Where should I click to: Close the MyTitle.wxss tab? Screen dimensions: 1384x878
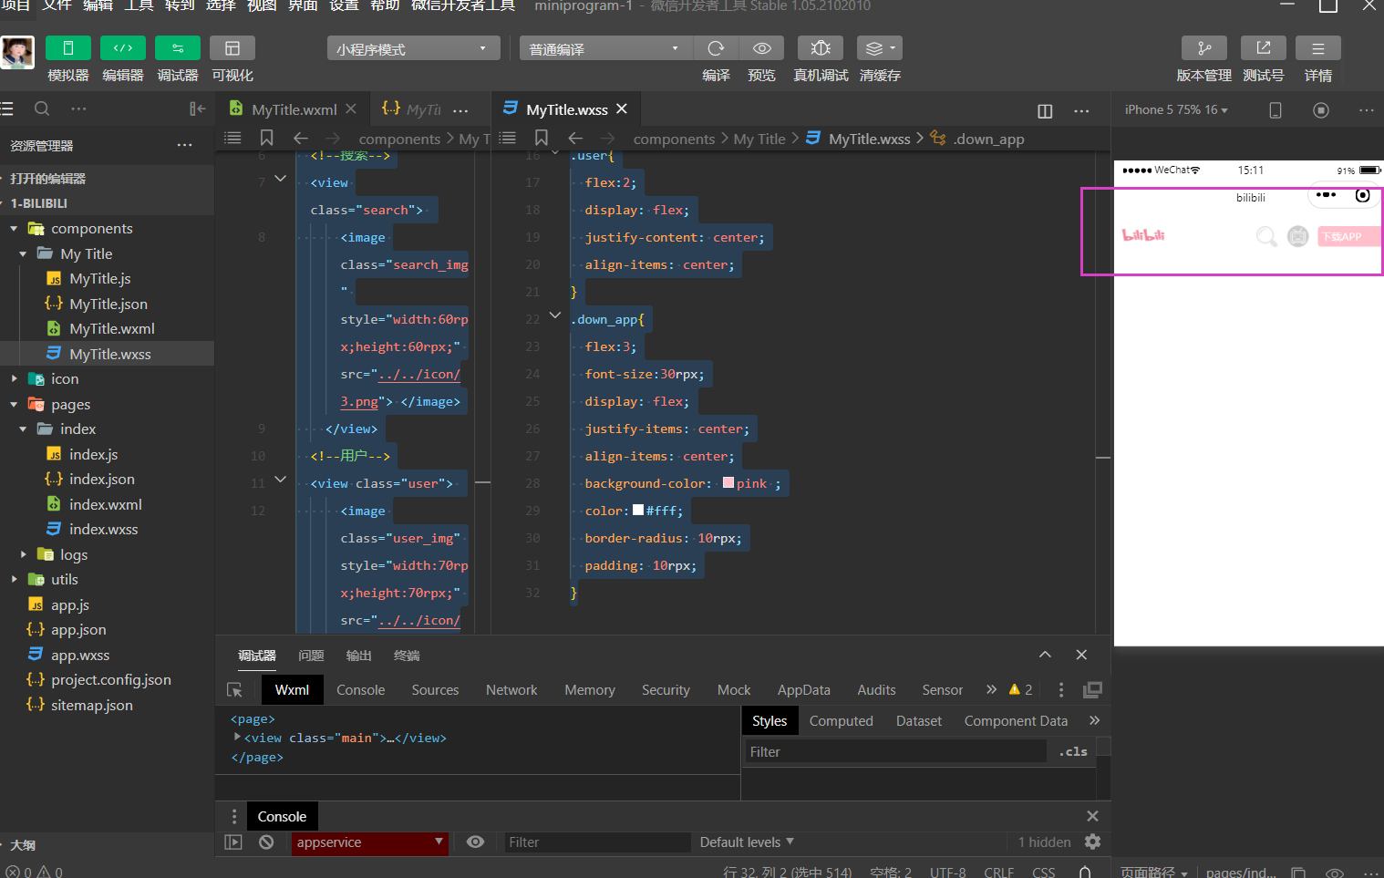click(x=622, y=108)
